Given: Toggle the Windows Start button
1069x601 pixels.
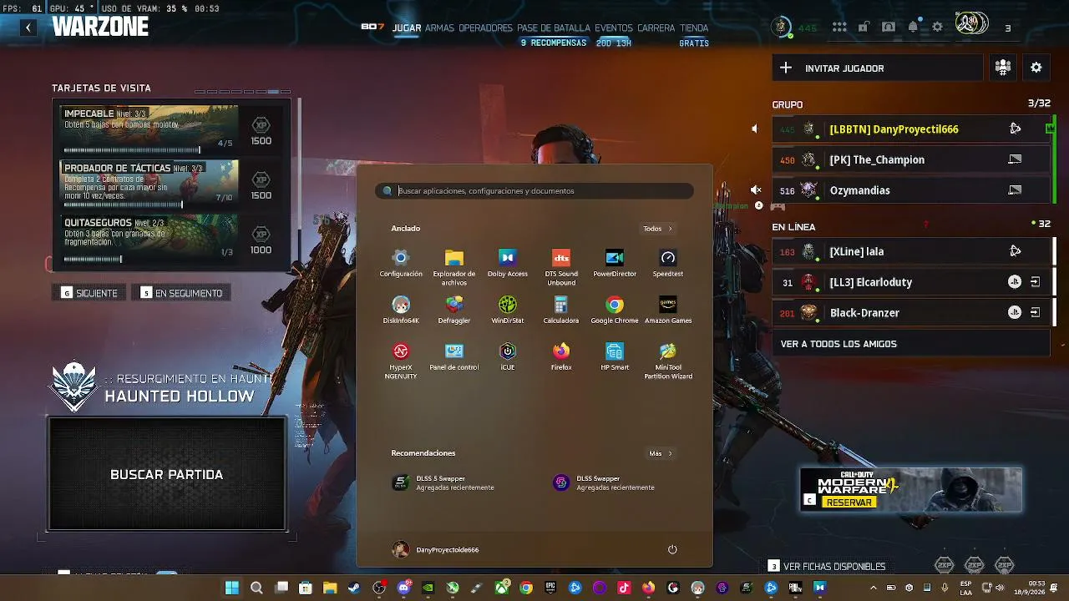Looking at the screenshot, I should point(231,588).
